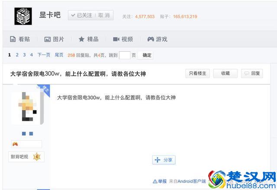
Task: Click 下一页 next page link
Action: tap(44, 55)
